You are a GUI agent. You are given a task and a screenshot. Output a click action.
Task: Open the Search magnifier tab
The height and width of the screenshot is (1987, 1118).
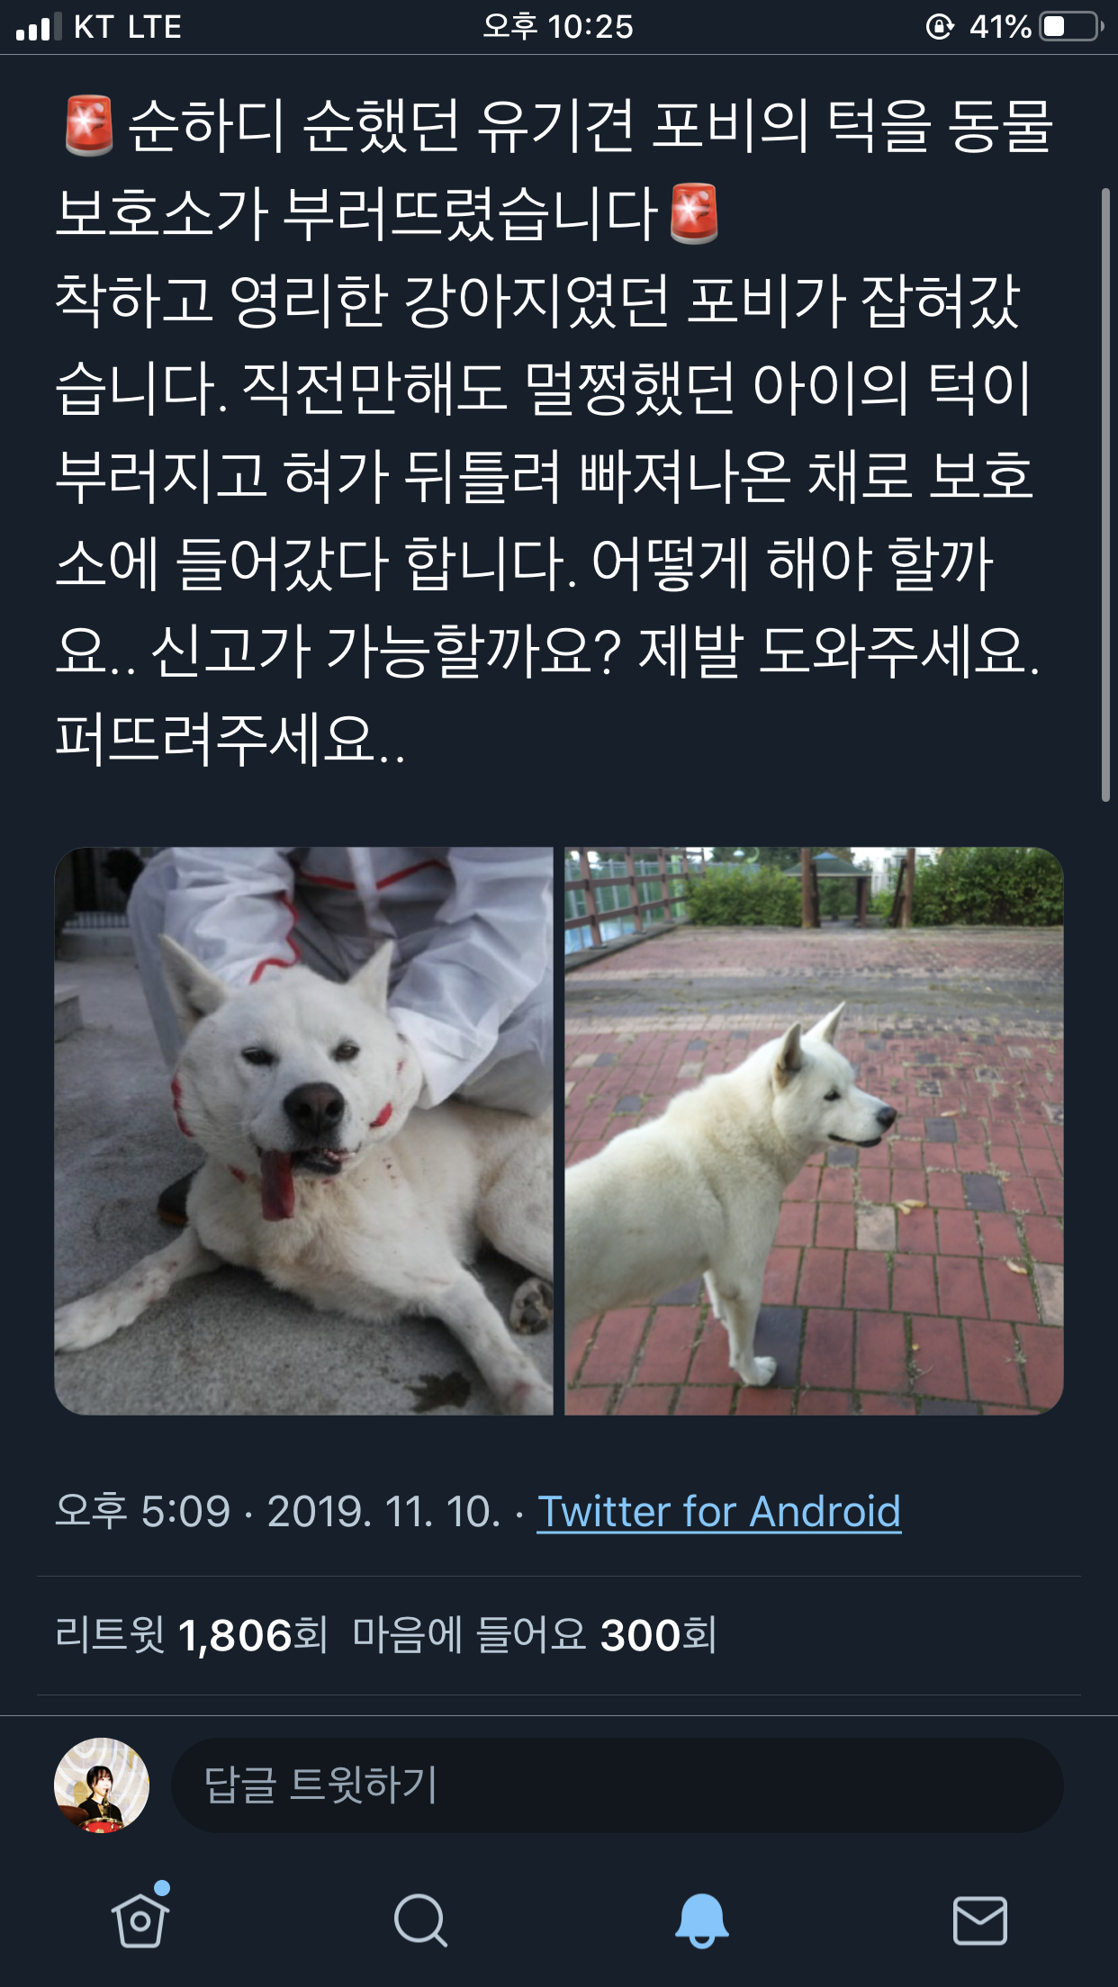click(x=420, y=1920)
